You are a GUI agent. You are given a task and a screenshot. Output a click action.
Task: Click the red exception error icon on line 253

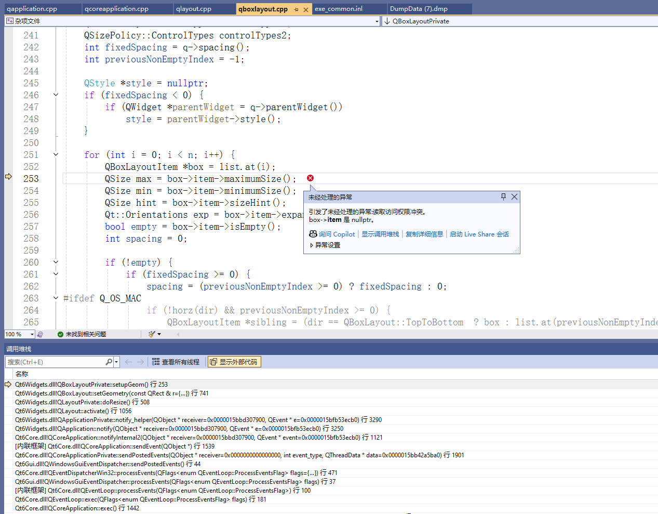310,178
